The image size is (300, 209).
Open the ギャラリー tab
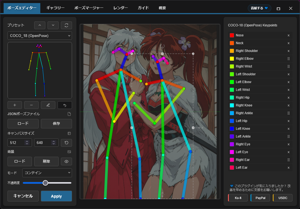click(55, 8)
